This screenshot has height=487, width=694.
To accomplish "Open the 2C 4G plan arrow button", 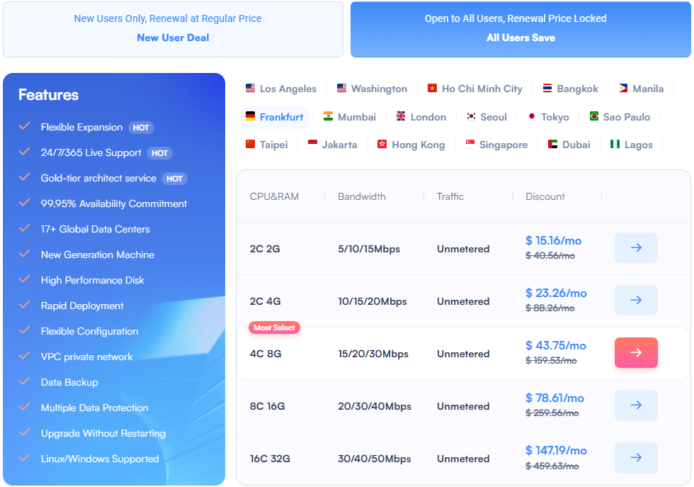I will [x=636, y=300].
